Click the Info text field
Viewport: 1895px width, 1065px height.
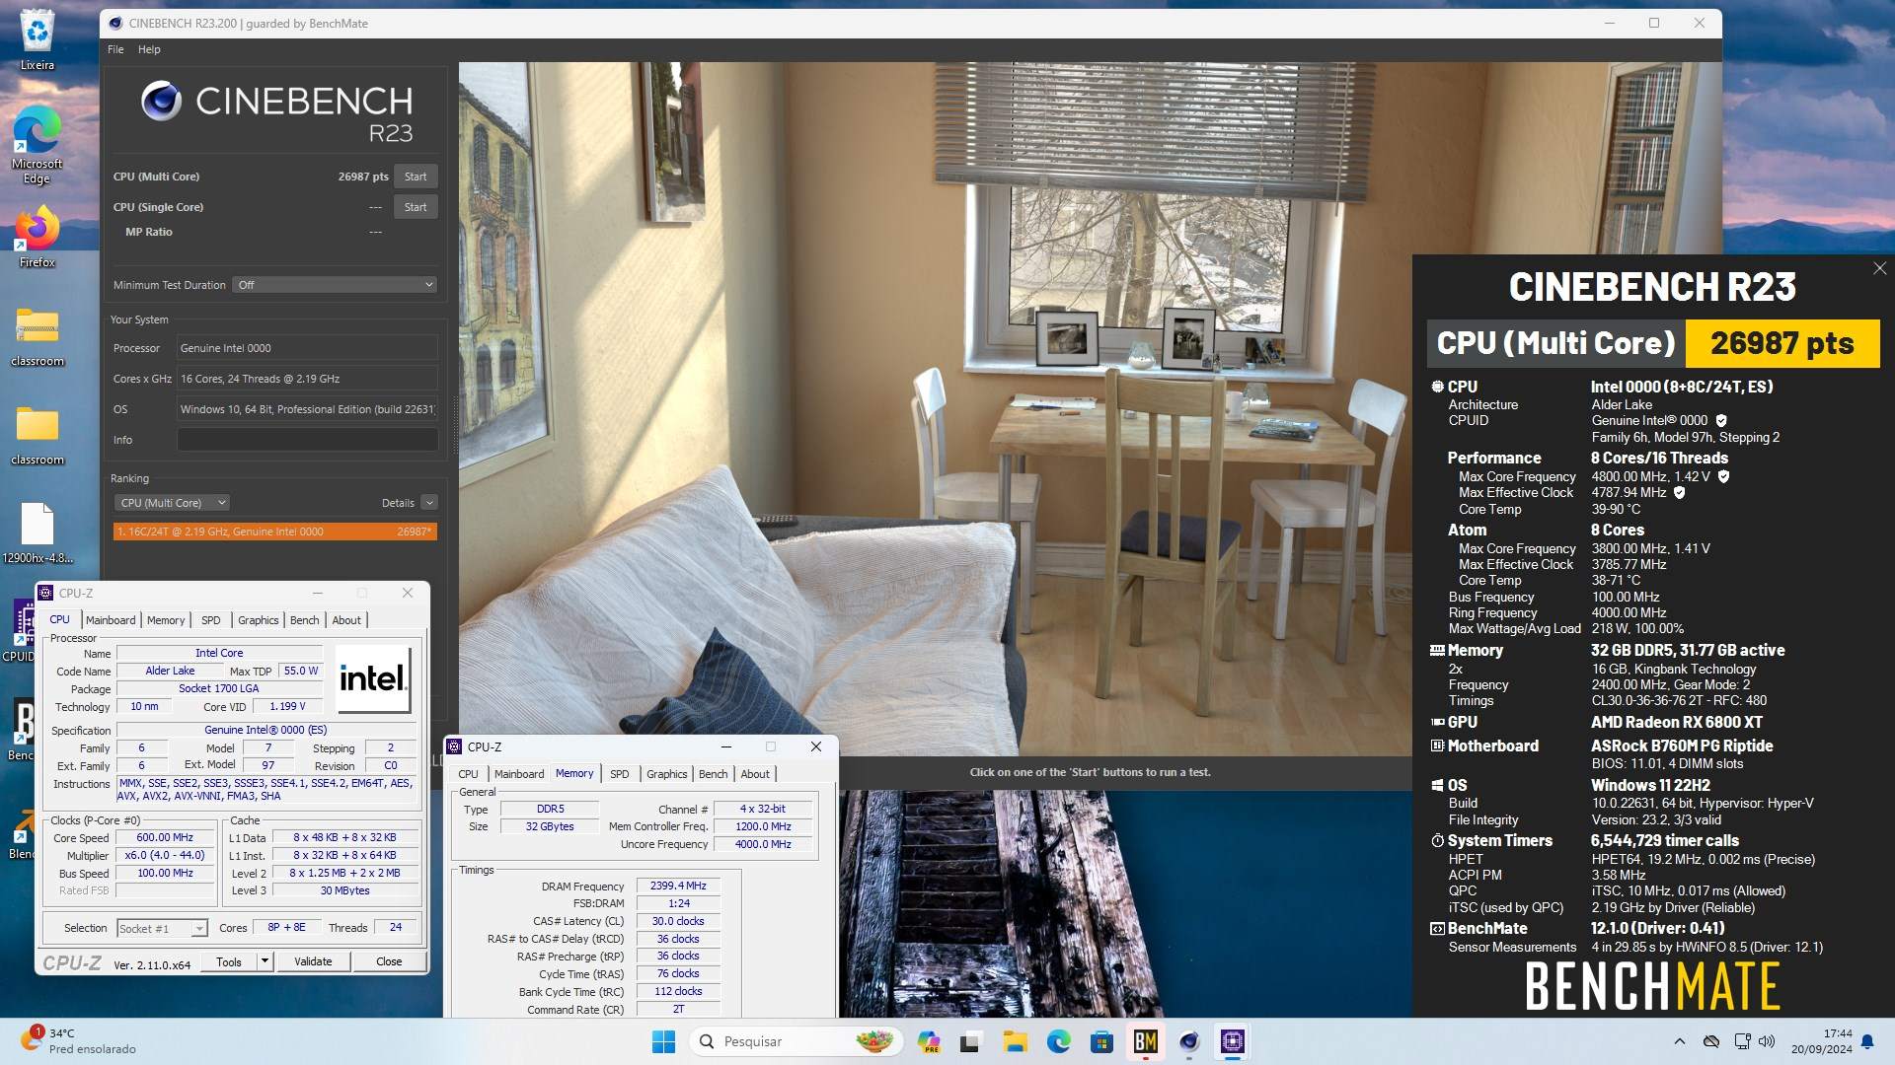click(x=306, y=440)
